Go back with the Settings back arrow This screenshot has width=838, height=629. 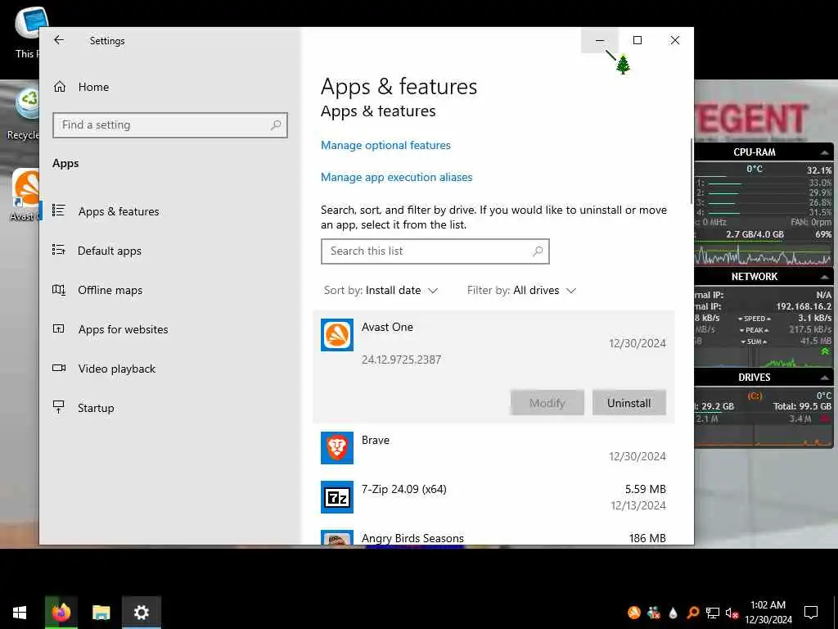coord(59,40)
